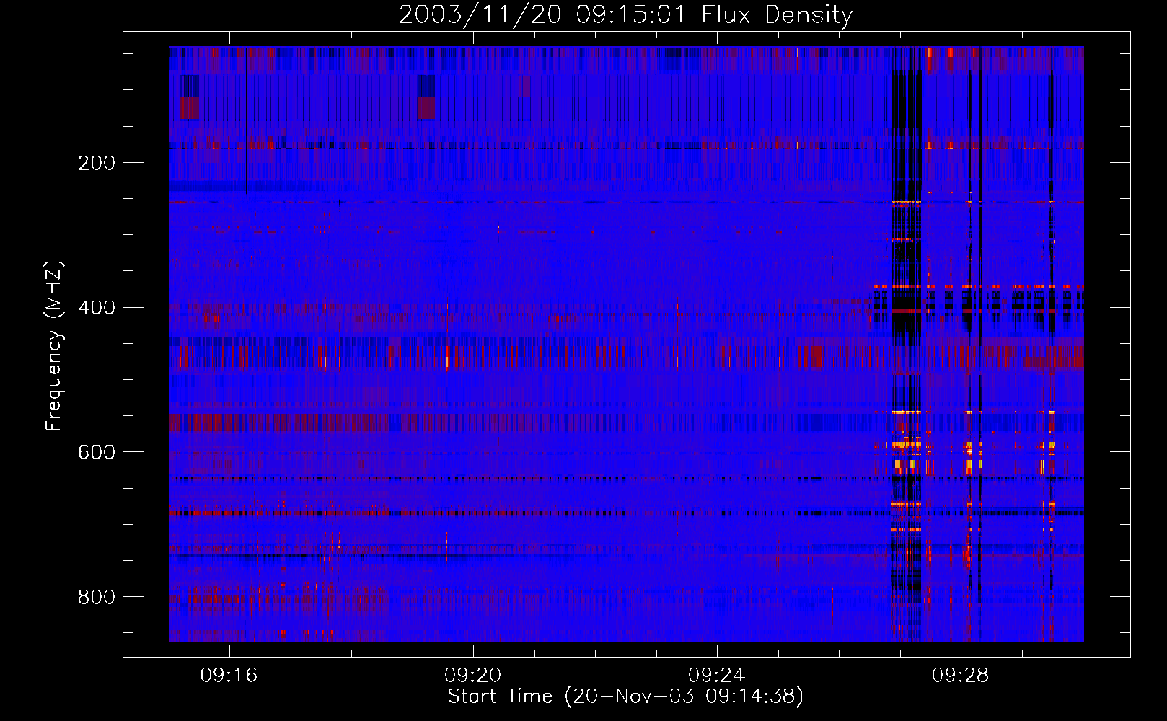
Task: Click the 09:16 time tick label
Action: click(229, 676)
